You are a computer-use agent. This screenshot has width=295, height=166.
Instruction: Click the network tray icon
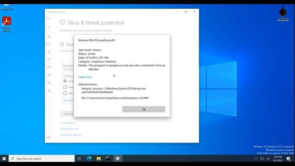click(x=262, y=159)
